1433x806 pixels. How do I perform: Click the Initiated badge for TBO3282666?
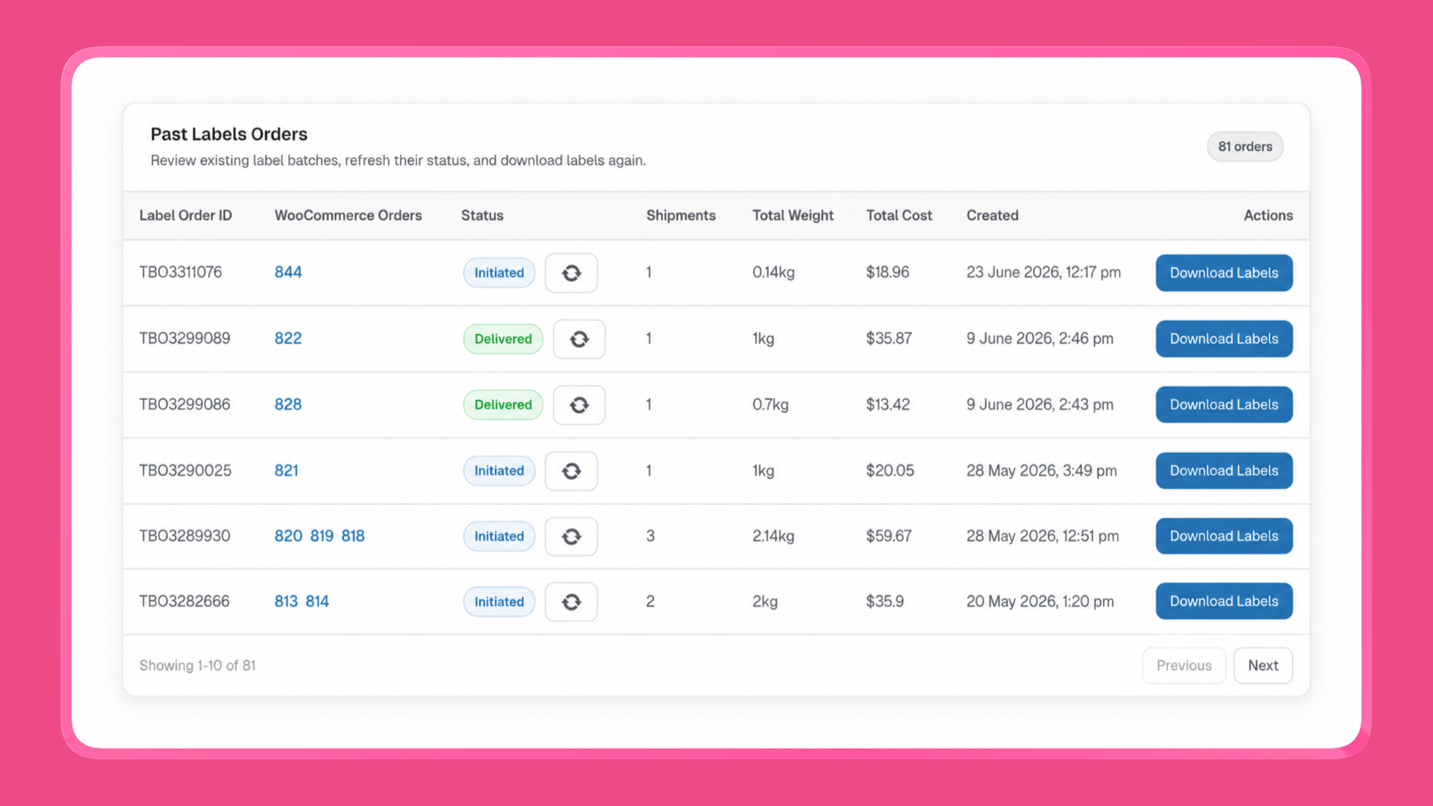pyautogui.click(x=499, y=602)
